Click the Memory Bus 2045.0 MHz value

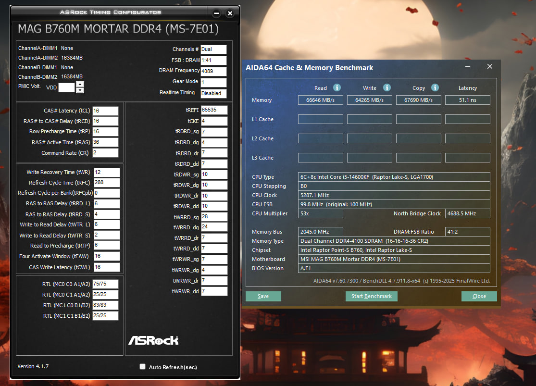pos(320,232)
